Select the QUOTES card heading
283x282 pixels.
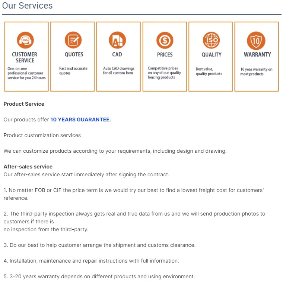(x=74, y=54)
